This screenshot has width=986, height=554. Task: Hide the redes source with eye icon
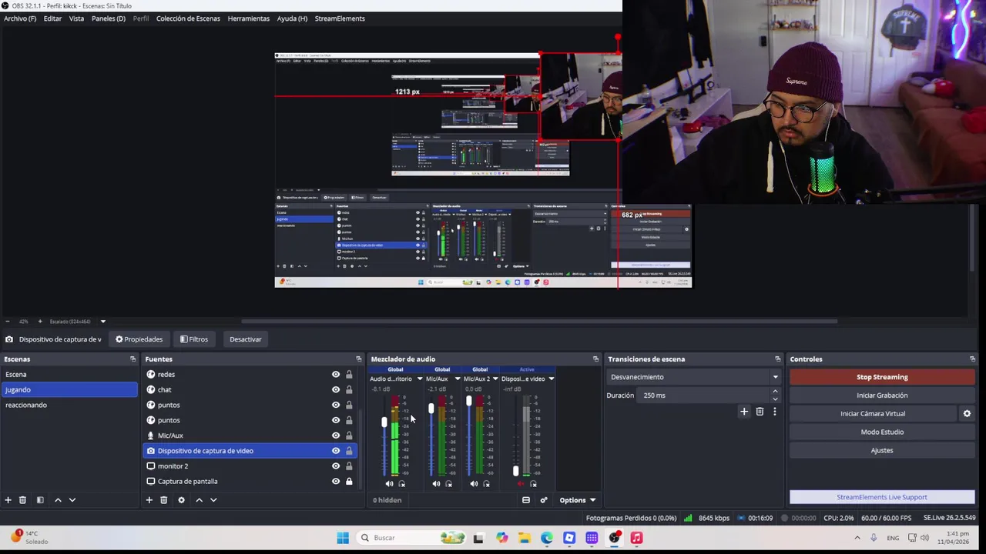[336, 375]
